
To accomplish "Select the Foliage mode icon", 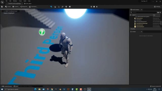I will [59, 7].
